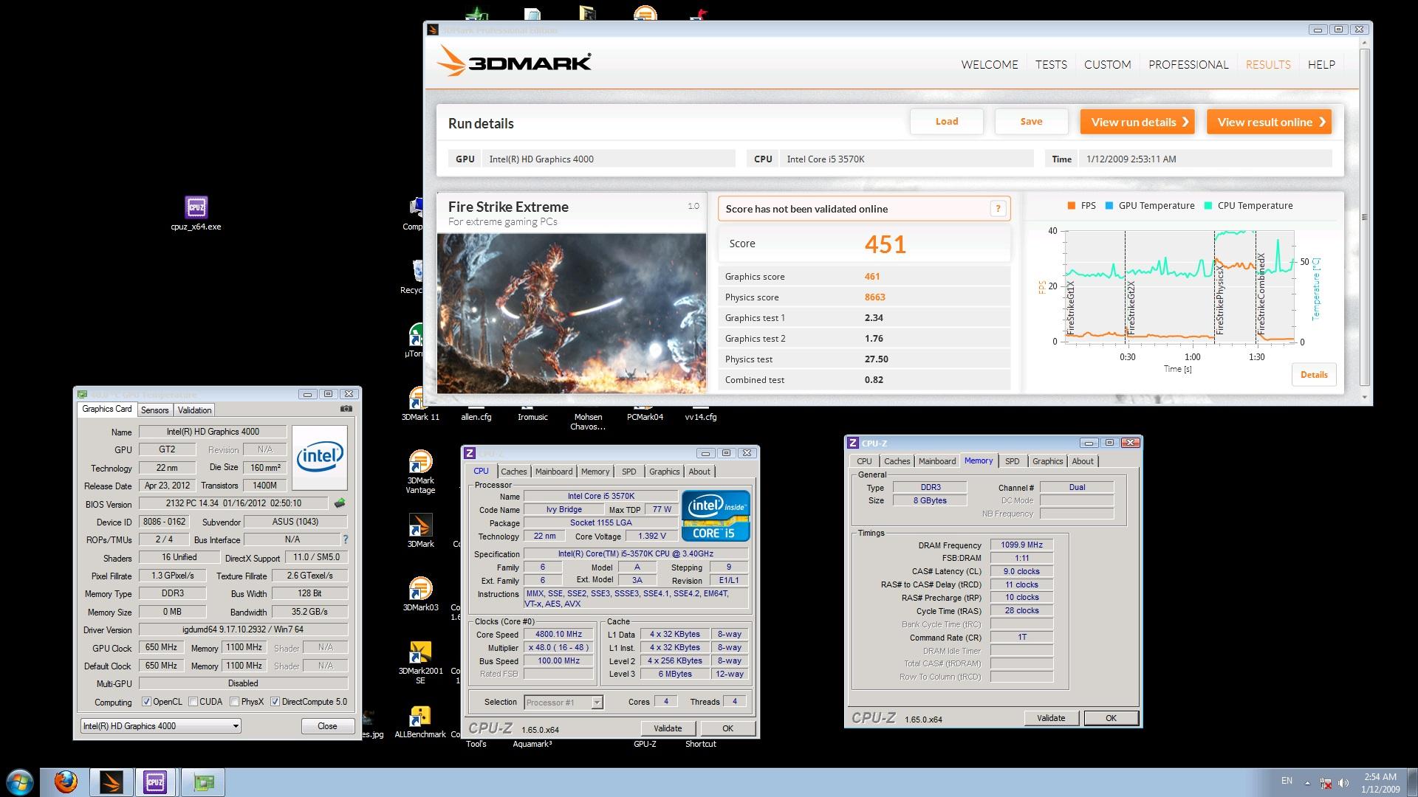Click View run details button
Viewport: 1418px width, 797px height.
[x=1137, y=122]
